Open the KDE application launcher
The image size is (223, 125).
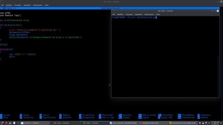(2, 123)
